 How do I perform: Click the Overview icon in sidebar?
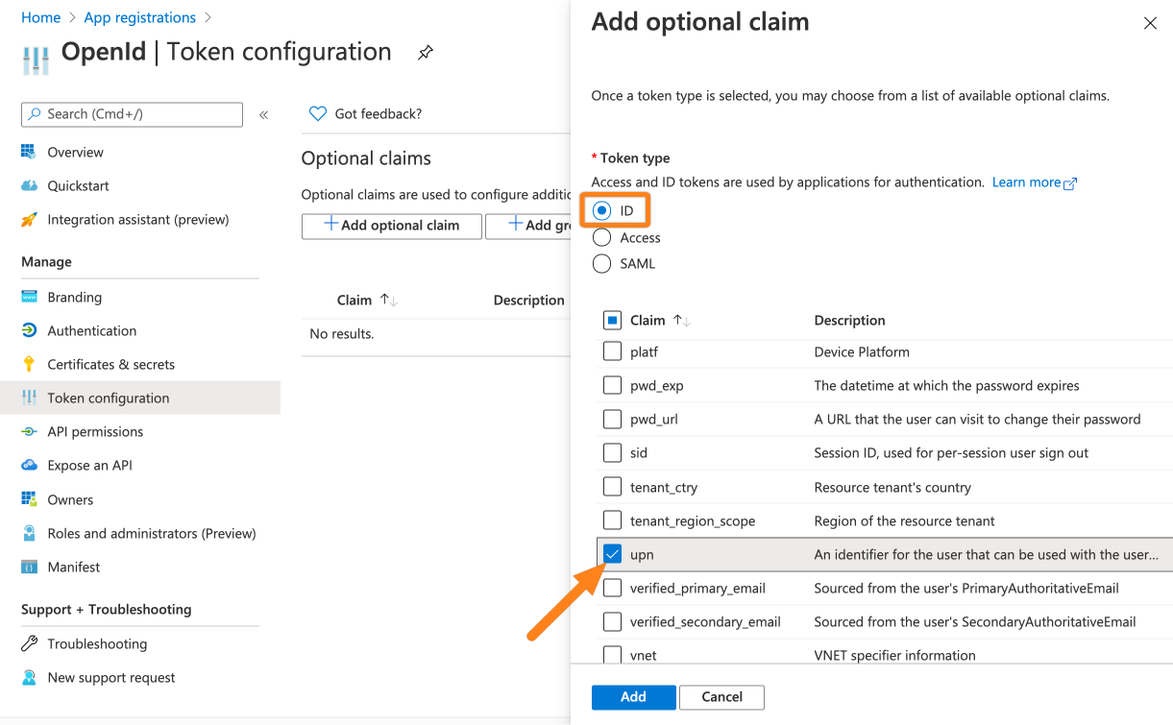[29, 152]
